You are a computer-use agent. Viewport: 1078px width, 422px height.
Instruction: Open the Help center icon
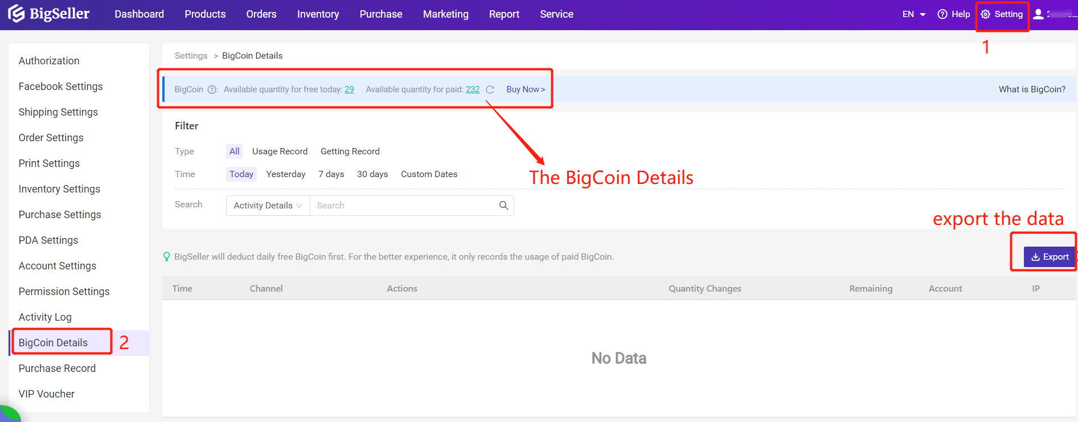[x=942, y=14]
